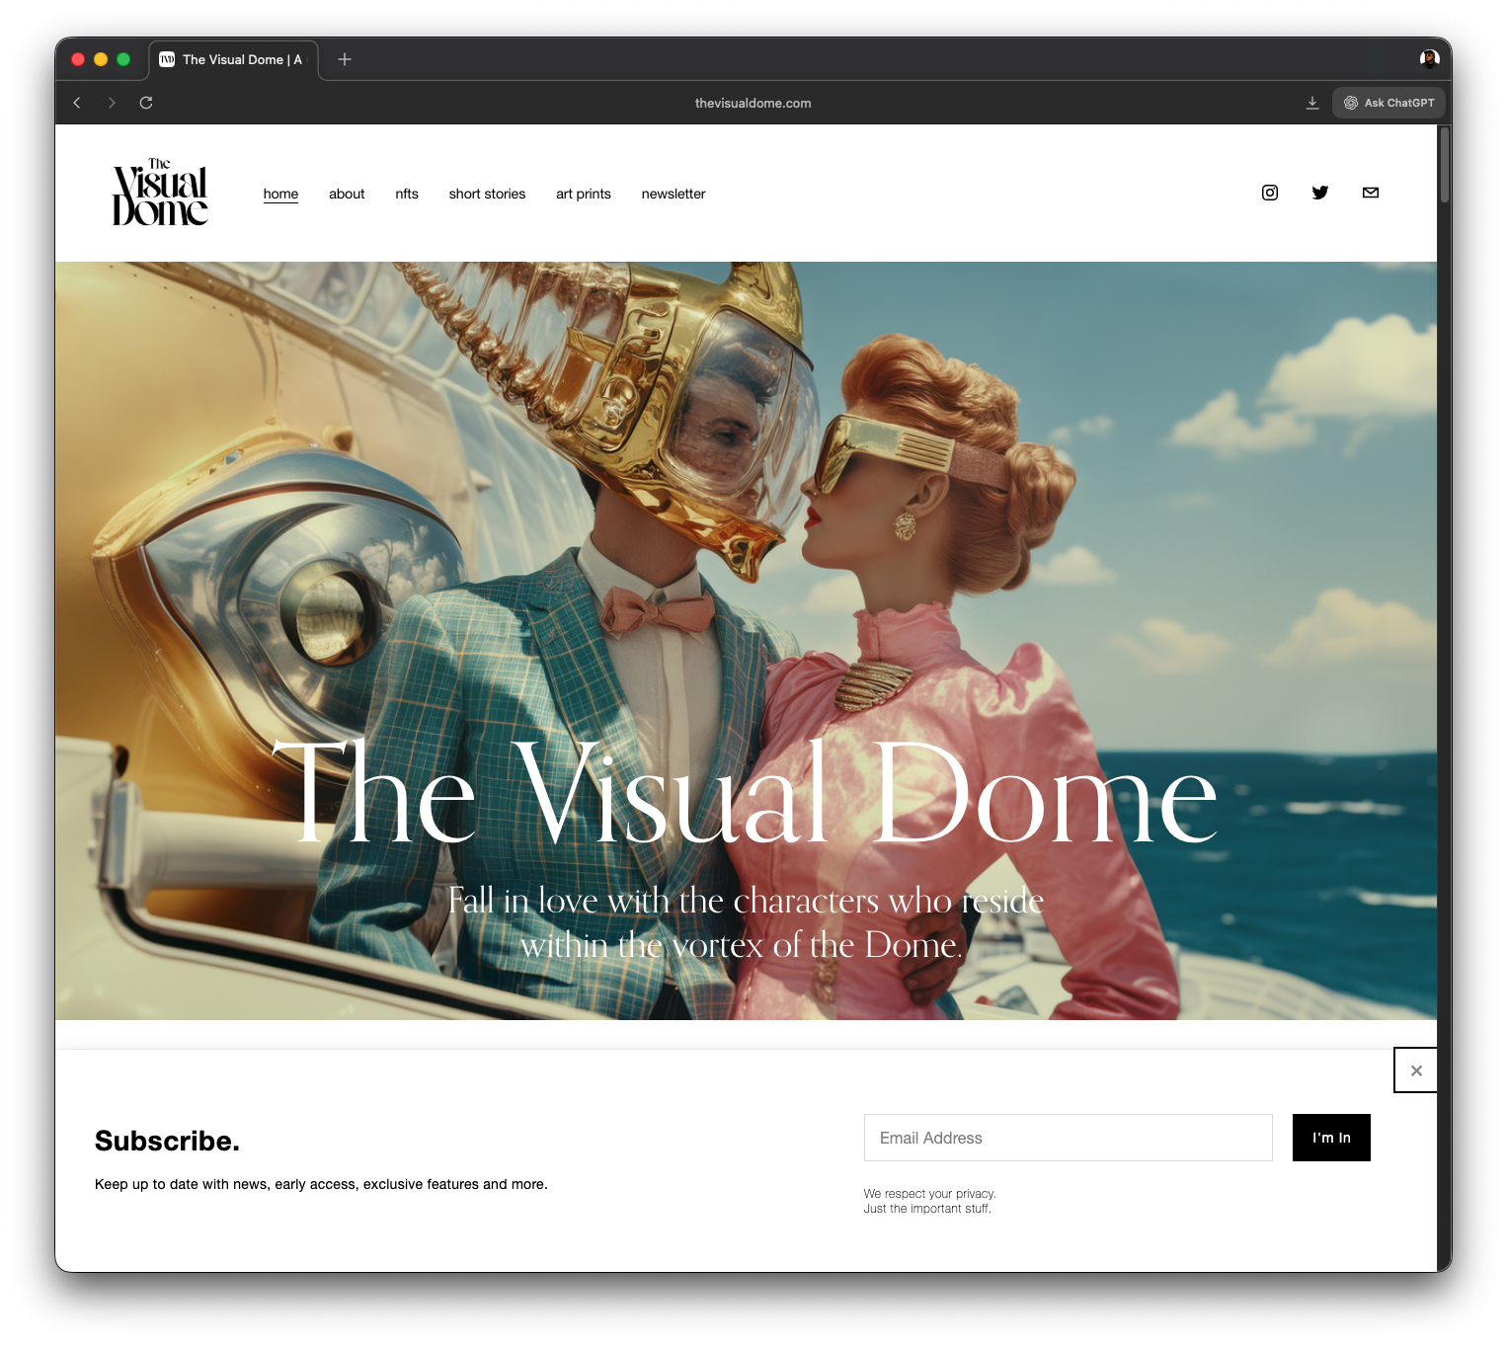Go to short stories page

click(487, 194)
